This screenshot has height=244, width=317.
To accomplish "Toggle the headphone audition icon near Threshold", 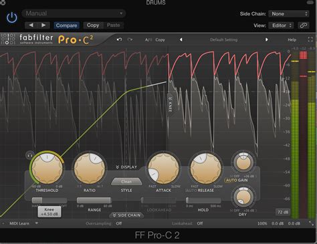I will click(30, 155).
